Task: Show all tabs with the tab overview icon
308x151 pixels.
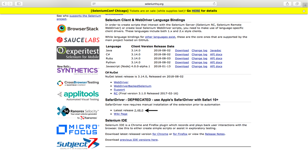Action: pyautogui.click(x=297, y=3)
